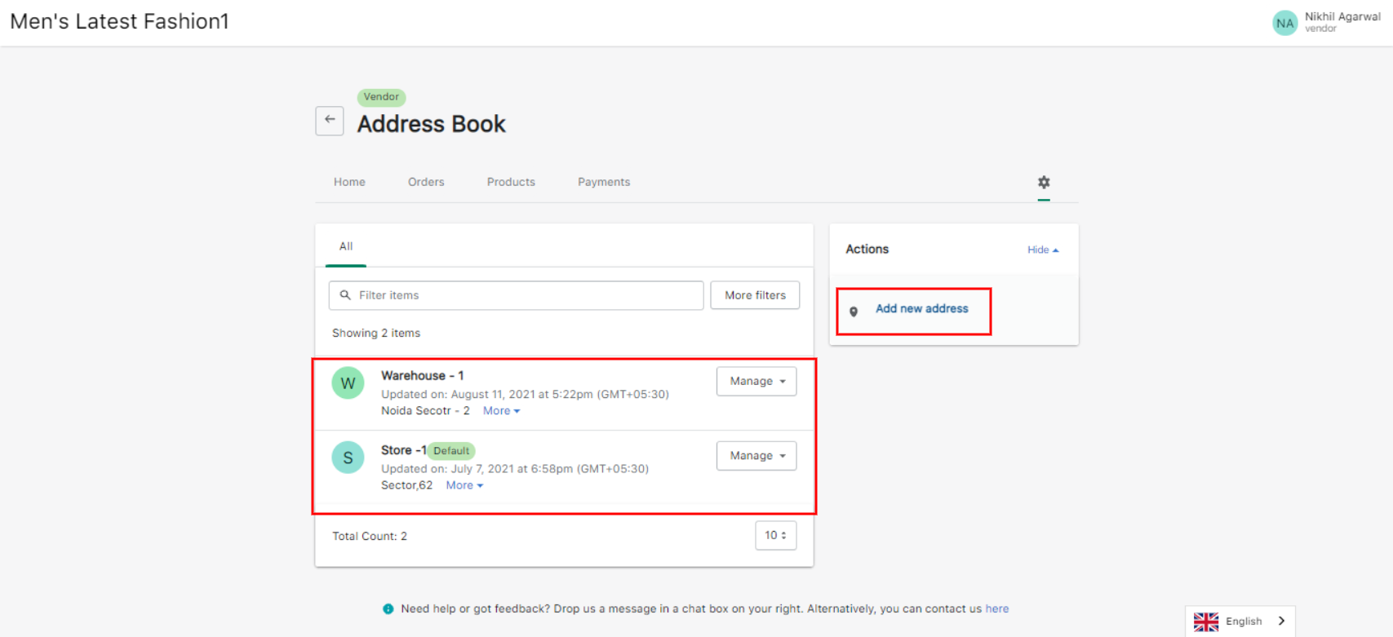Click the UK flag icon

coord(1206,622)
